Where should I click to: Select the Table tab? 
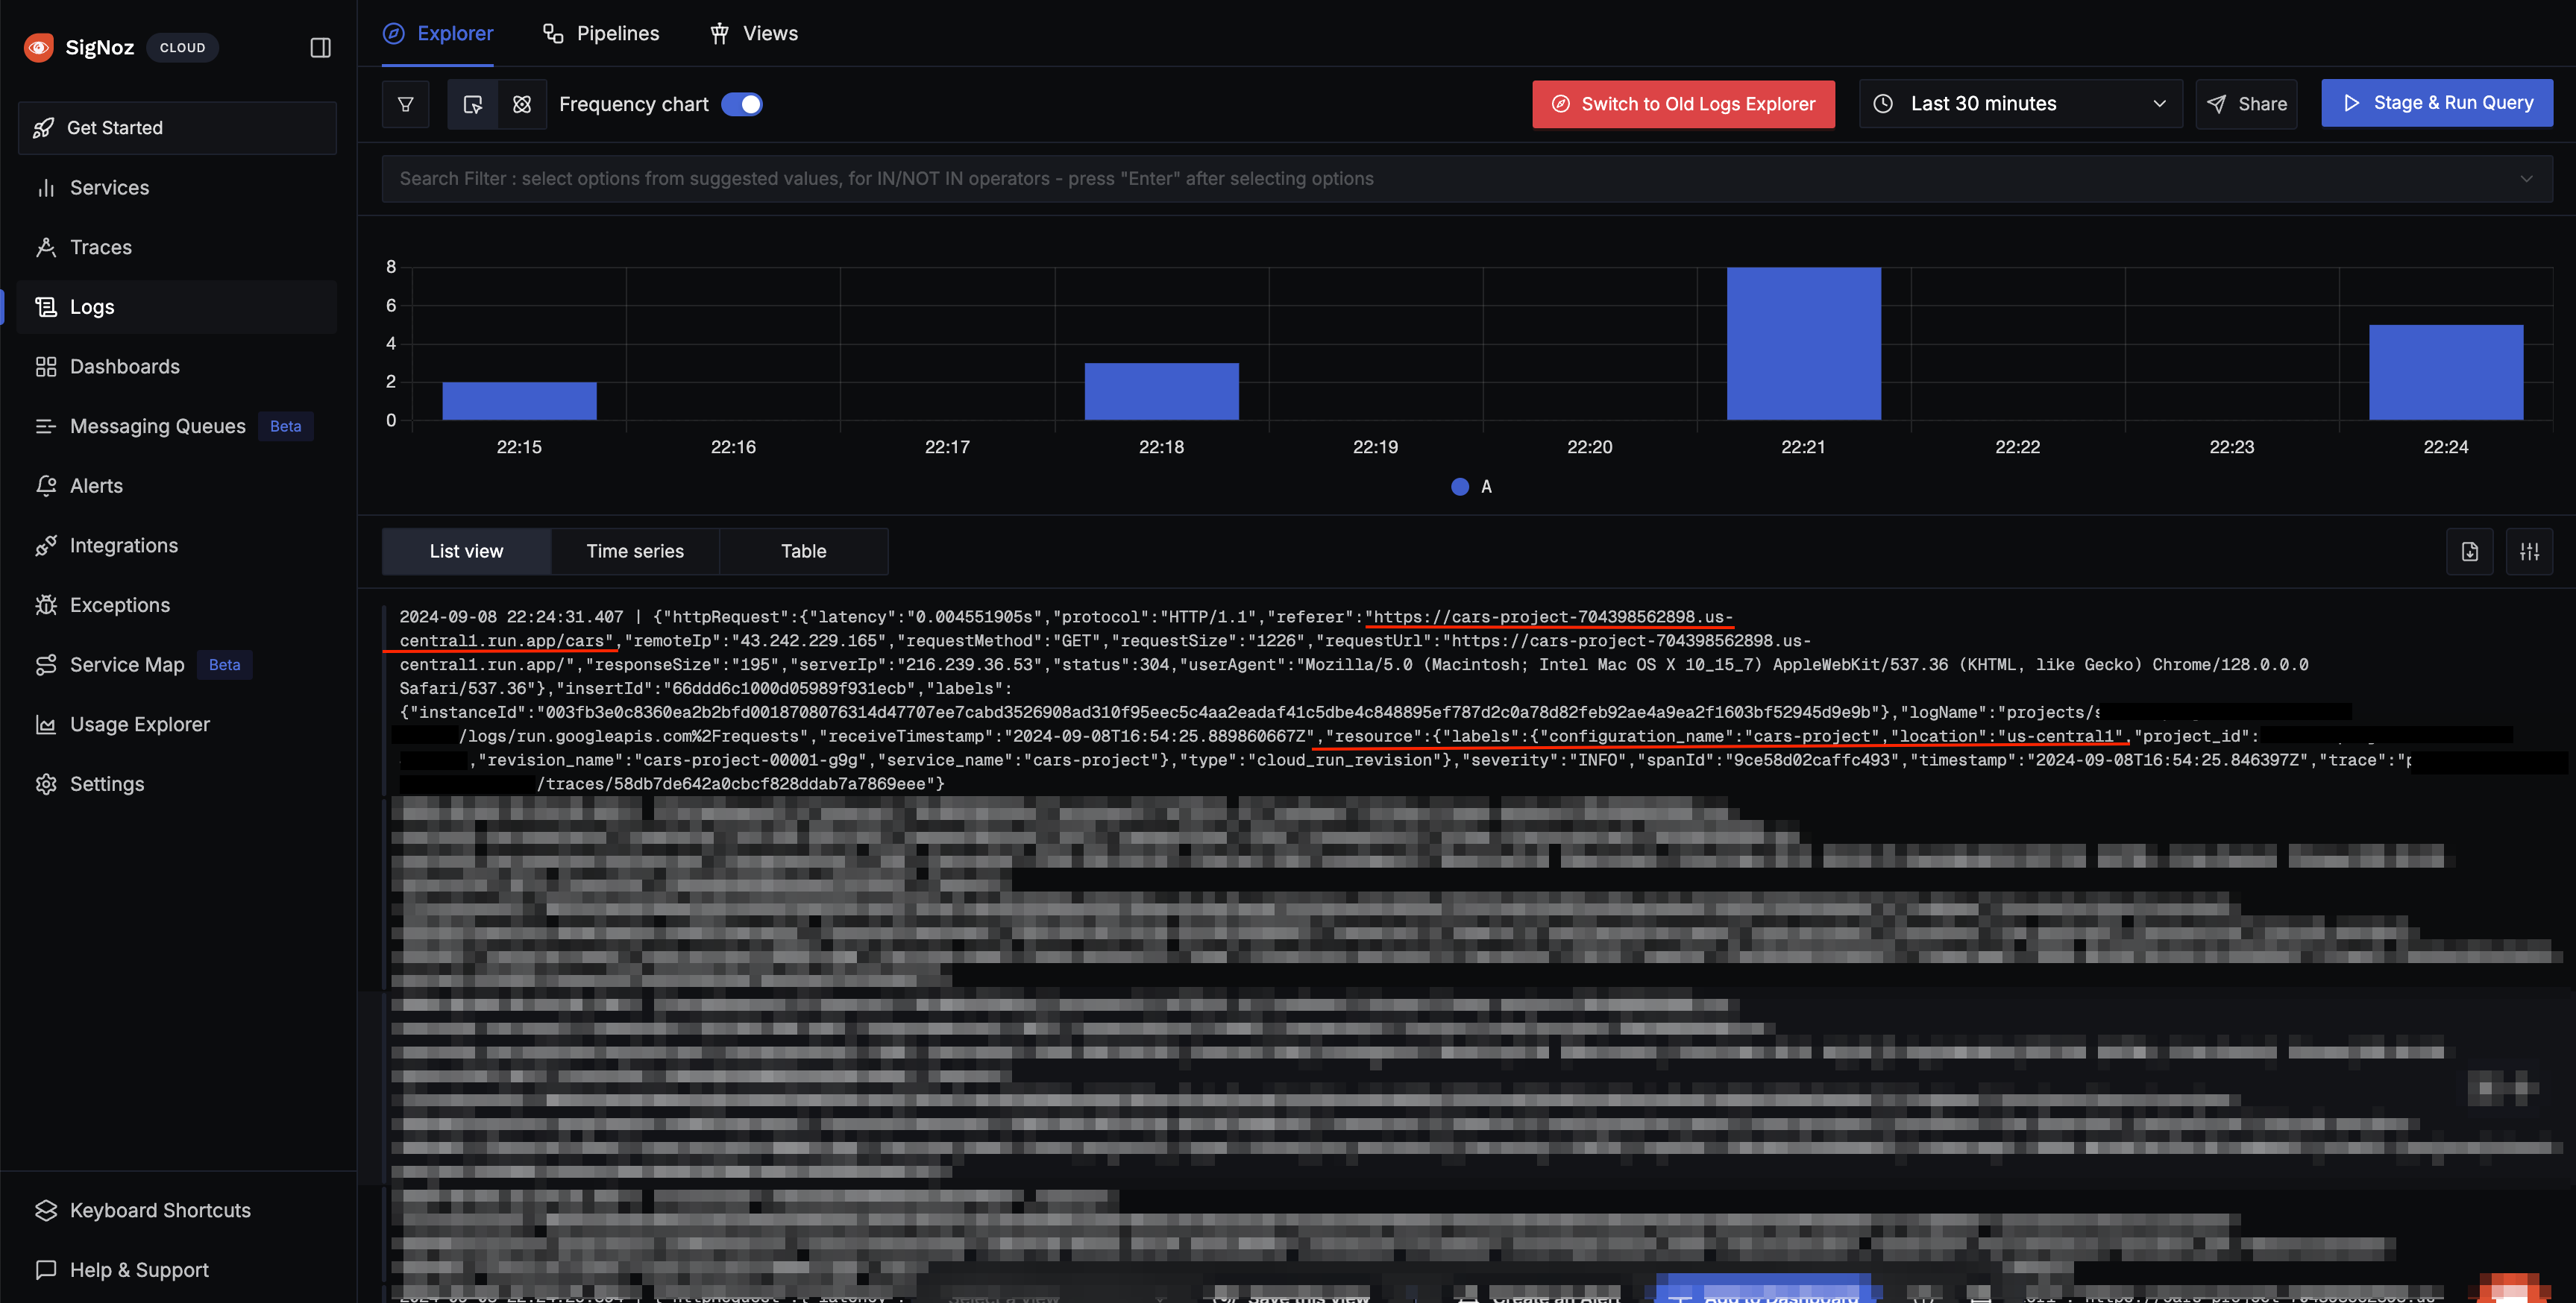click(804, 552)
